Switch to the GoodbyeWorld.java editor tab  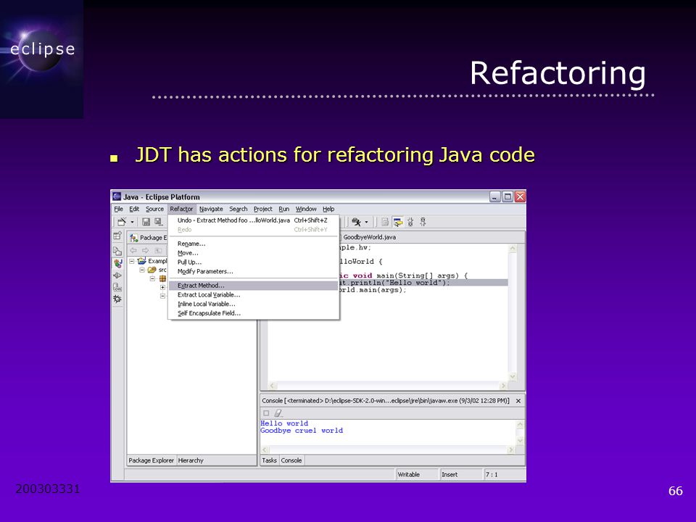[369, 237]
